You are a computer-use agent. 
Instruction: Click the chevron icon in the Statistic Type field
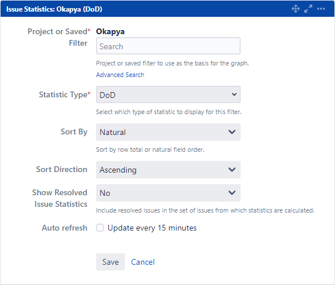tap(234, 94)
